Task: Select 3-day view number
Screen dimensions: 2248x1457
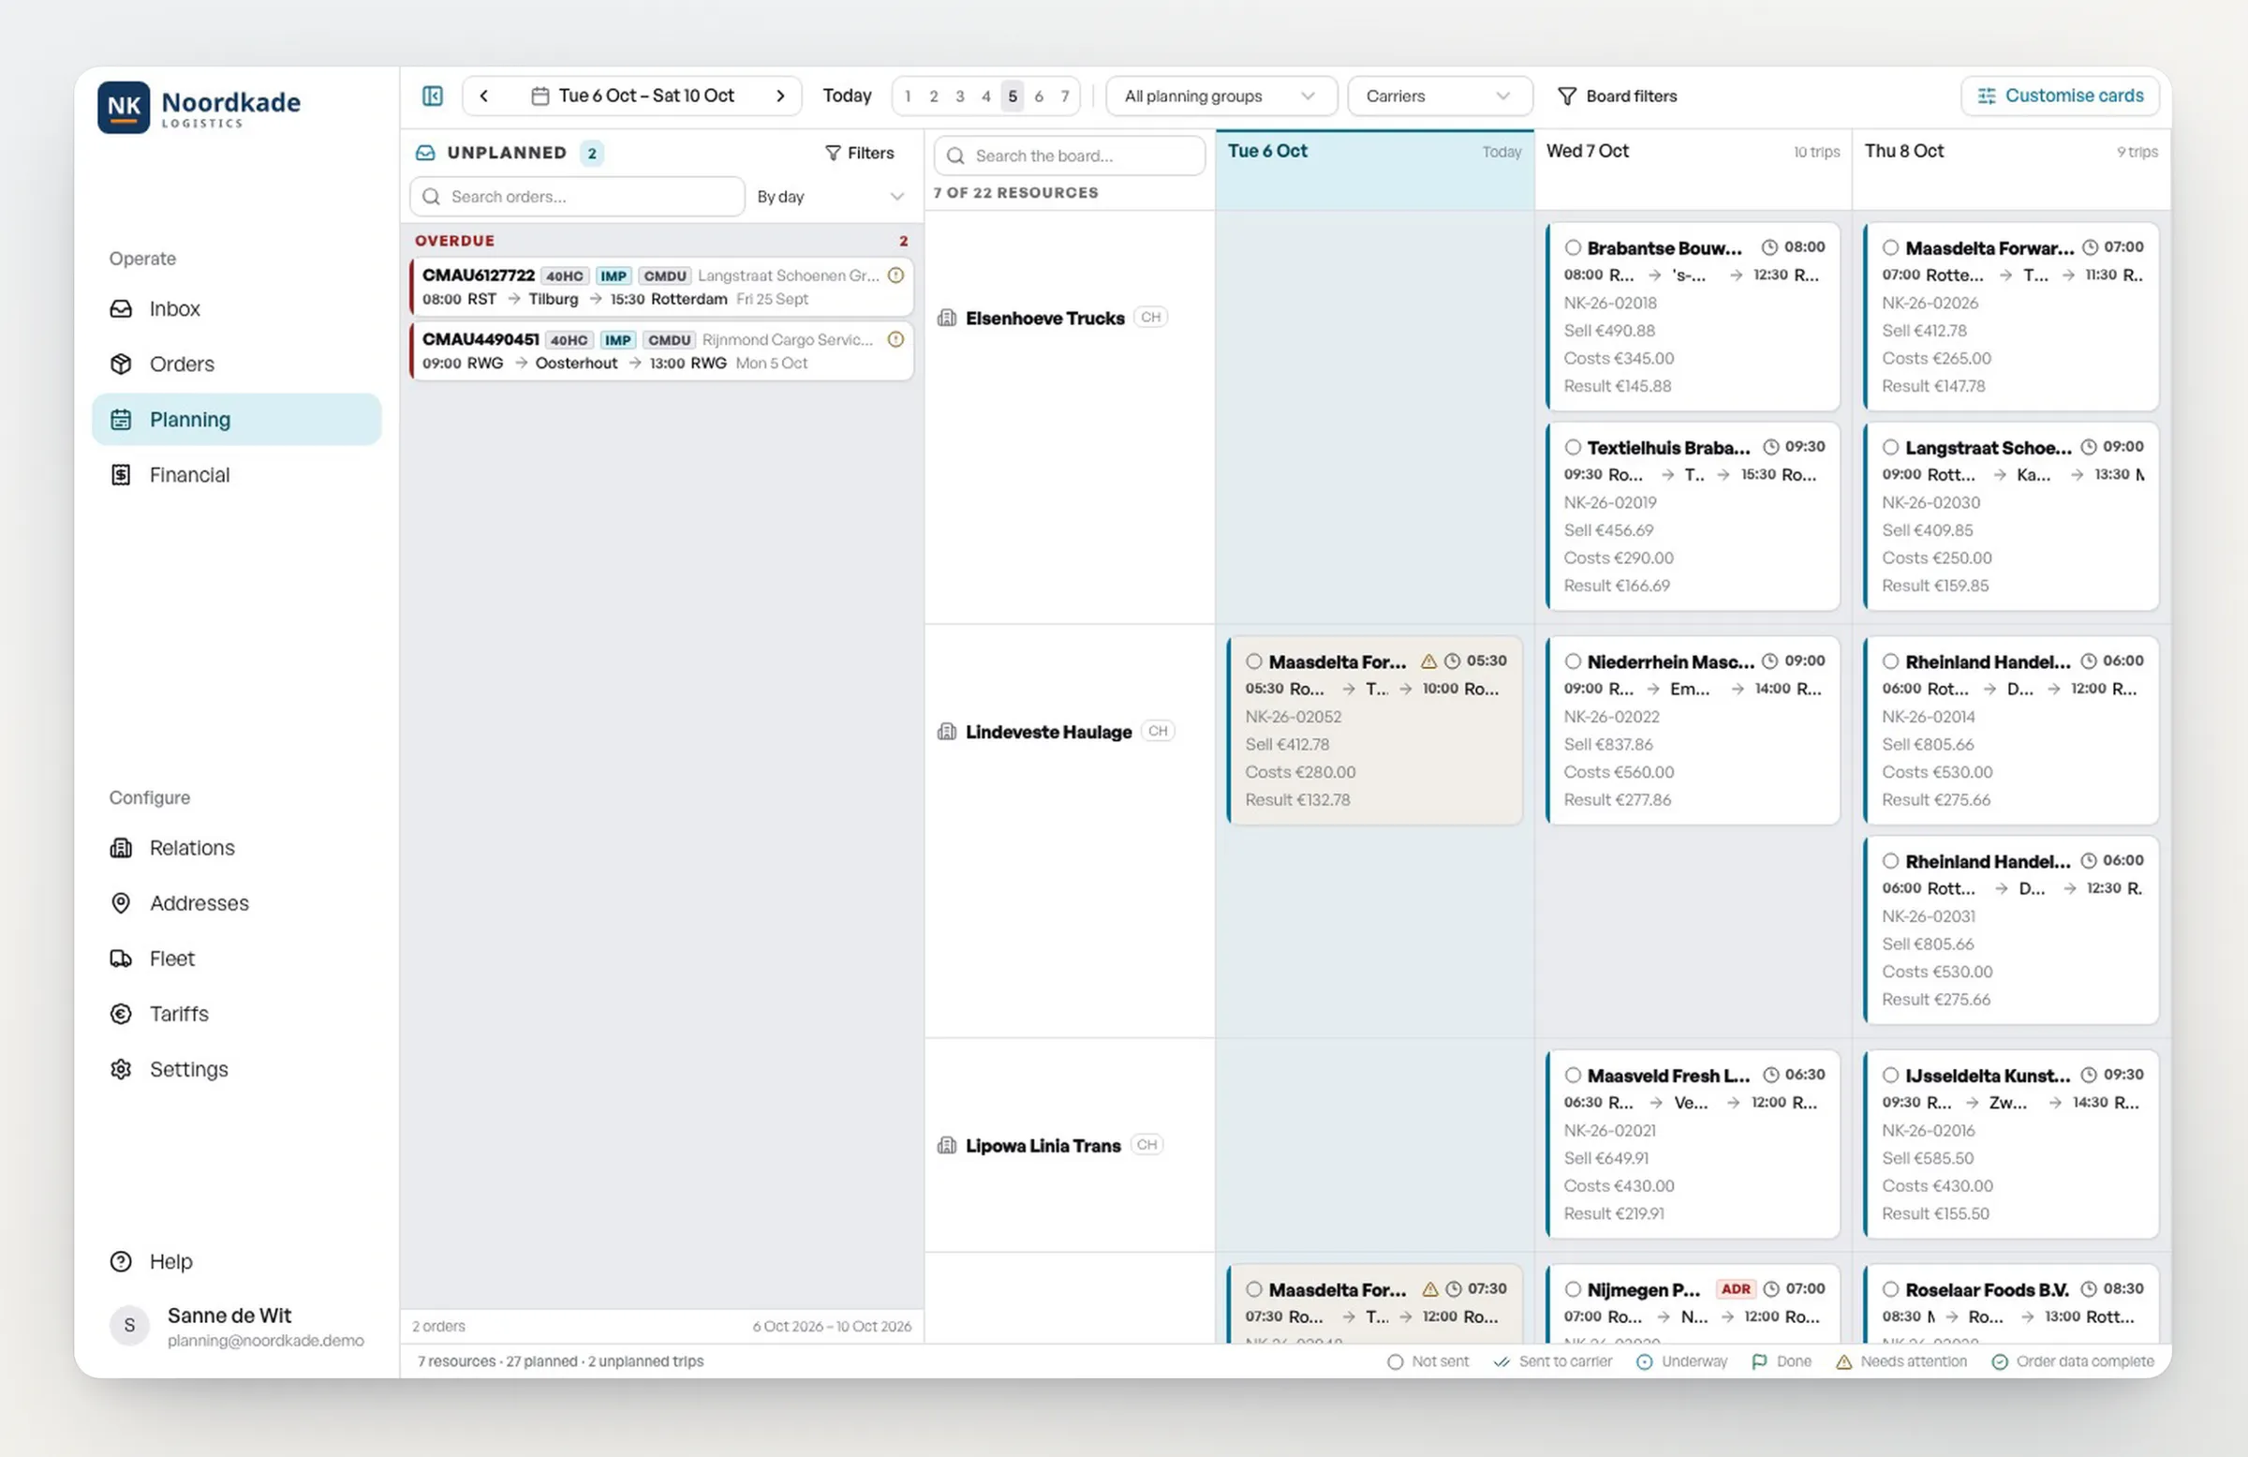Action: [960, 97]
